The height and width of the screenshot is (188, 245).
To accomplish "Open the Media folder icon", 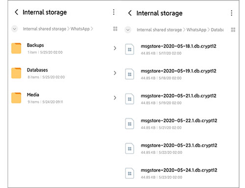I will (x=16, y=98).
